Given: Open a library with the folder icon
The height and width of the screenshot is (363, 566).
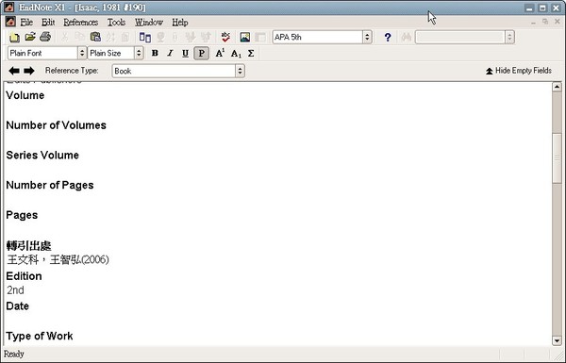Looking at the screenshot, I should click(30, 37).
